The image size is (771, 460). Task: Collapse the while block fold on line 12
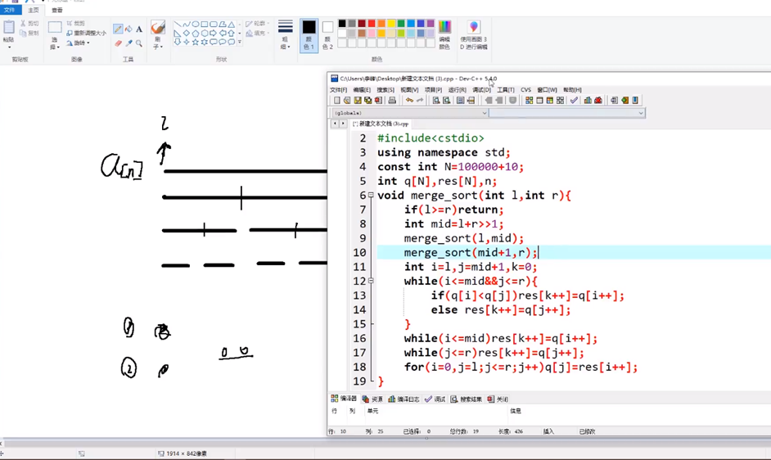tap(371, 281)
